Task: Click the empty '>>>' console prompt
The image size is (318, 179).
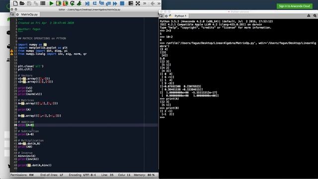Action: 162,117
